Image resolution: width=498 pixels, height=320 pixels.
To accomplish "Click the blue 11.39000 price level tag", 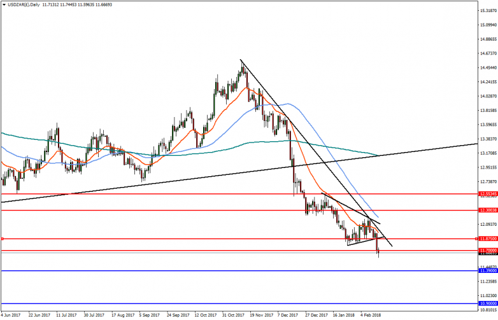I will coord(488,270).
